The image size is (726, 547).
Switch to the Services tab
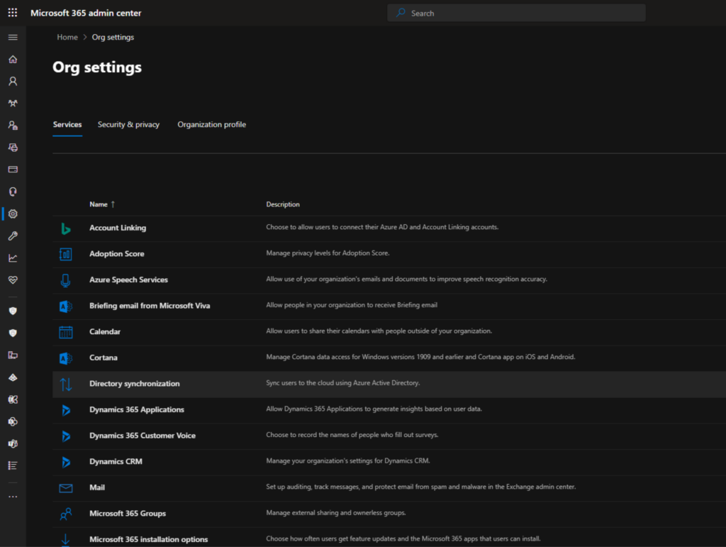pos(67,125)
